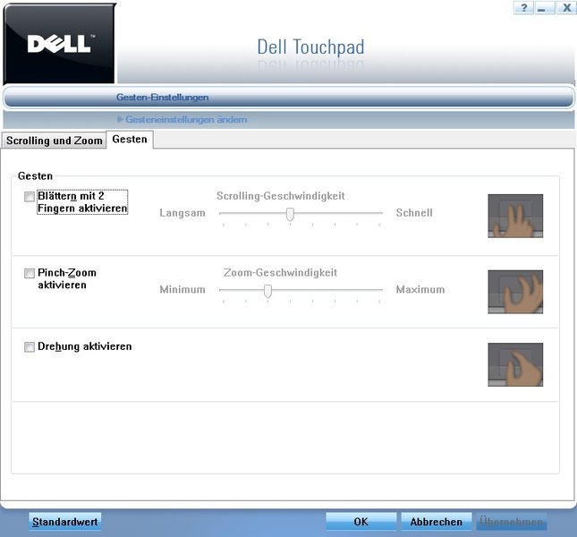Click the Übernehmen button
The image size is (577, 537).
[512, 522]
